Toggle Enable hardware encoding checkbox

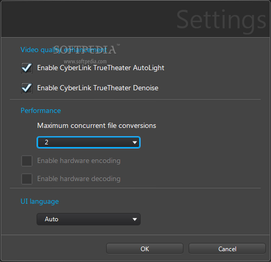pyautogui.click(x=27, y=161)
